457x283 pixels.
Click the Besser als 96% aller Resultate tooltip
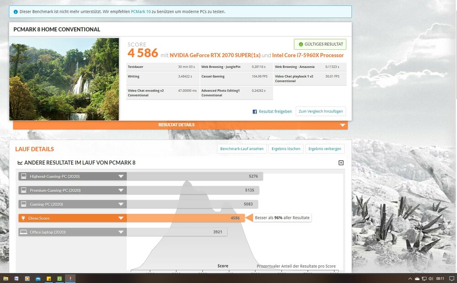(x=282, y=218)
